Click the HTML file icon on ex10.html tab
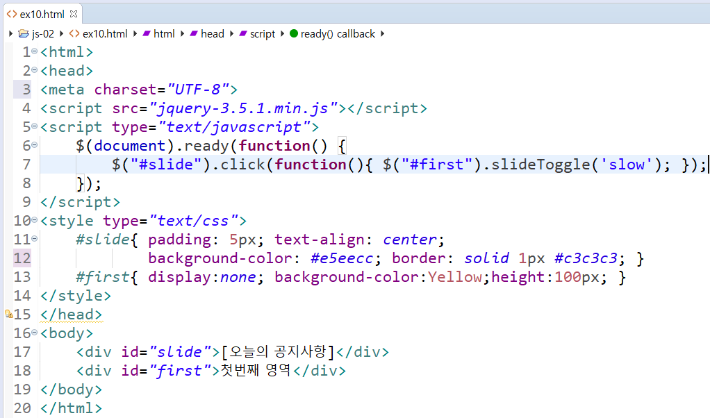The image size is (710, 418). [12, 14]
